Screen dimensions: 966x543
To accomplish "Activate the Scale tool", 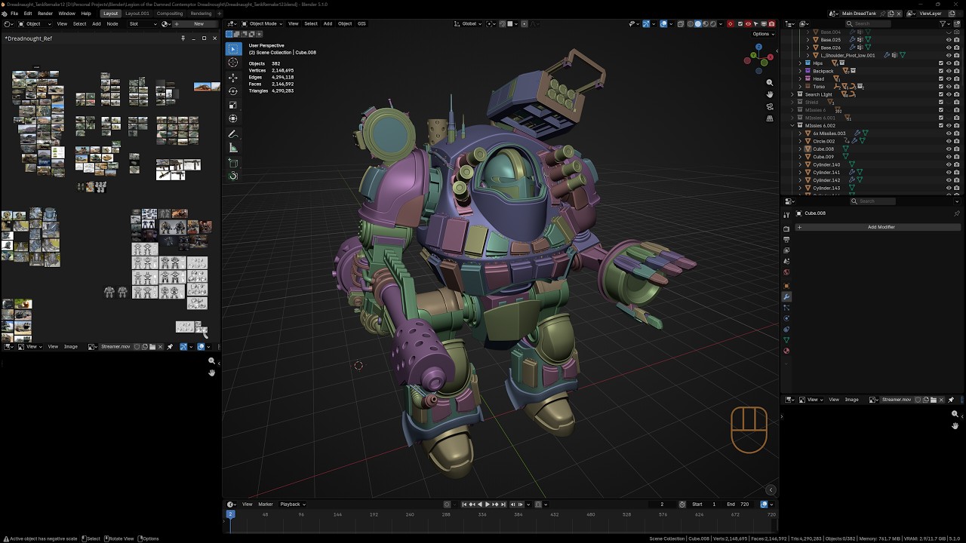I will (x=232, y=105).
